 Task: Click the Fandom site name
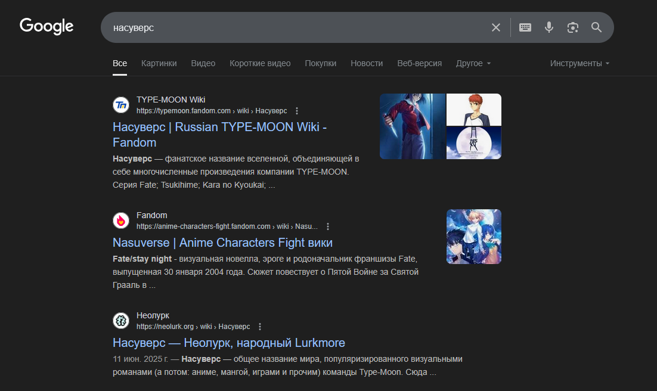[x=151, y=215]
